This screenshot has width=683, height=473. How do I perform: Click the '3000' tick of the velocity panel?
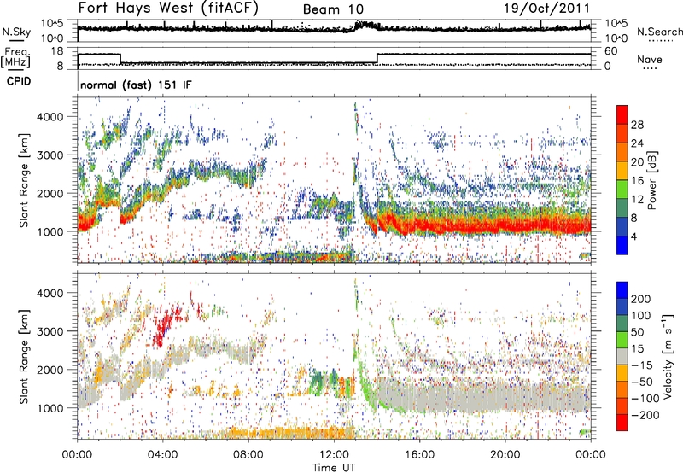click(50, 331)
